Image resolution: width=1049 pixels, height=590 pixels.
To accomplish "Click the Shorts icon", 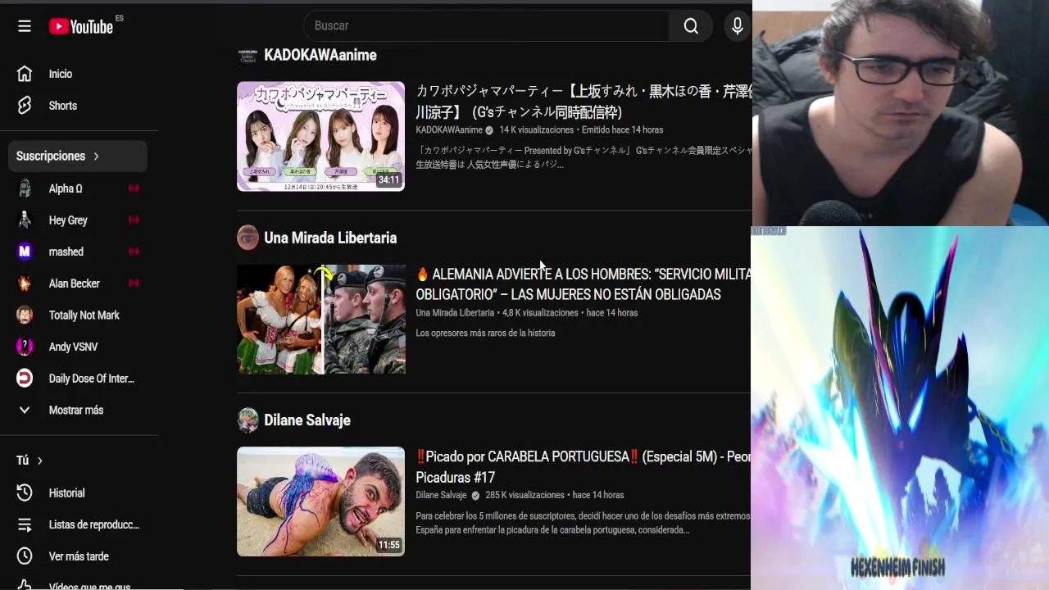I will click(x=25, y=106).
